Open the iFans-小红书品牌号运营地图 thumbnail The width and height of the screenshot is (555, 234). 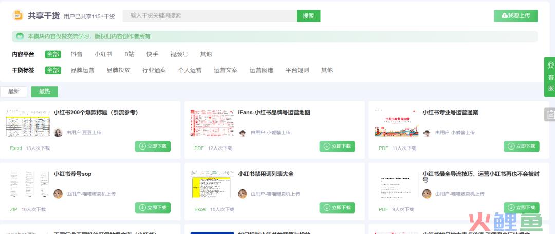(x=212, y=122)
